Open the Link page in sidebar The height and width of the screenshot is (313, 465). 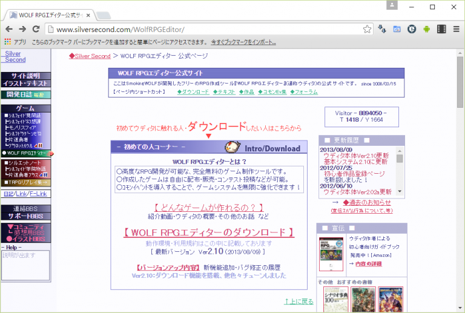(22, 194)
